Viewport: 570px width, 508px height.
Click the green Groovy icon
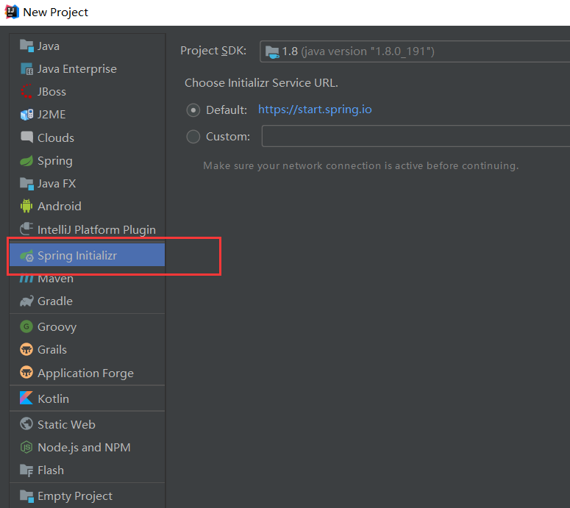coord(26,326)
